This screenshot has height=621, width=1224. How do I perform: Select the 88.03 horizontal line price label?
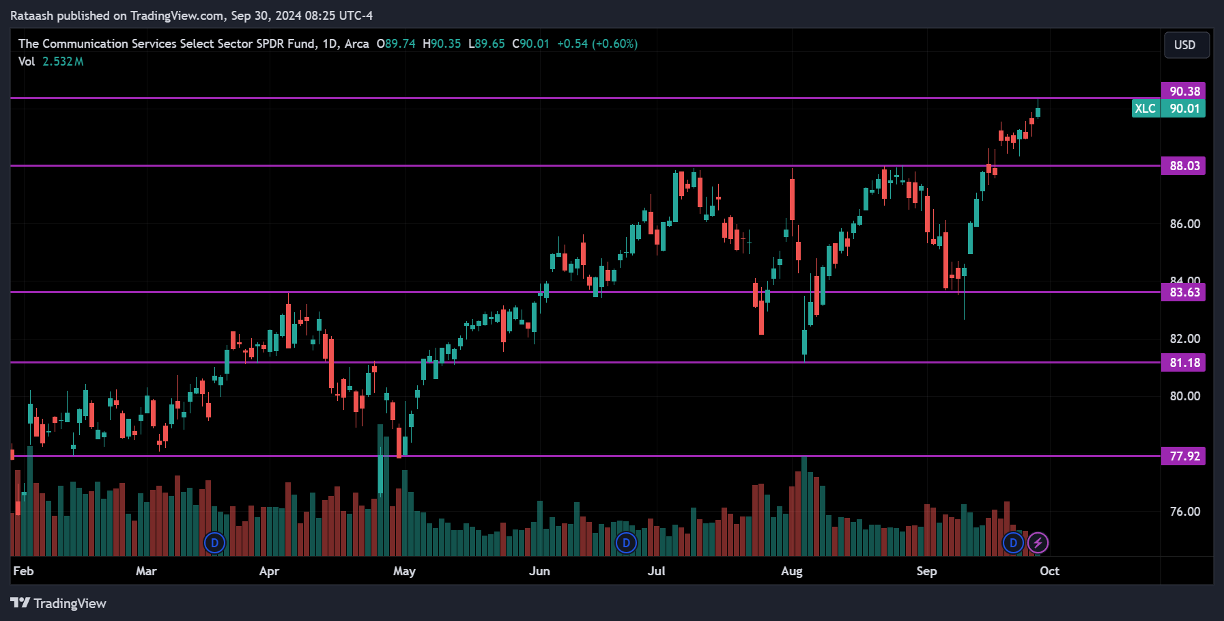[1184, 166]
